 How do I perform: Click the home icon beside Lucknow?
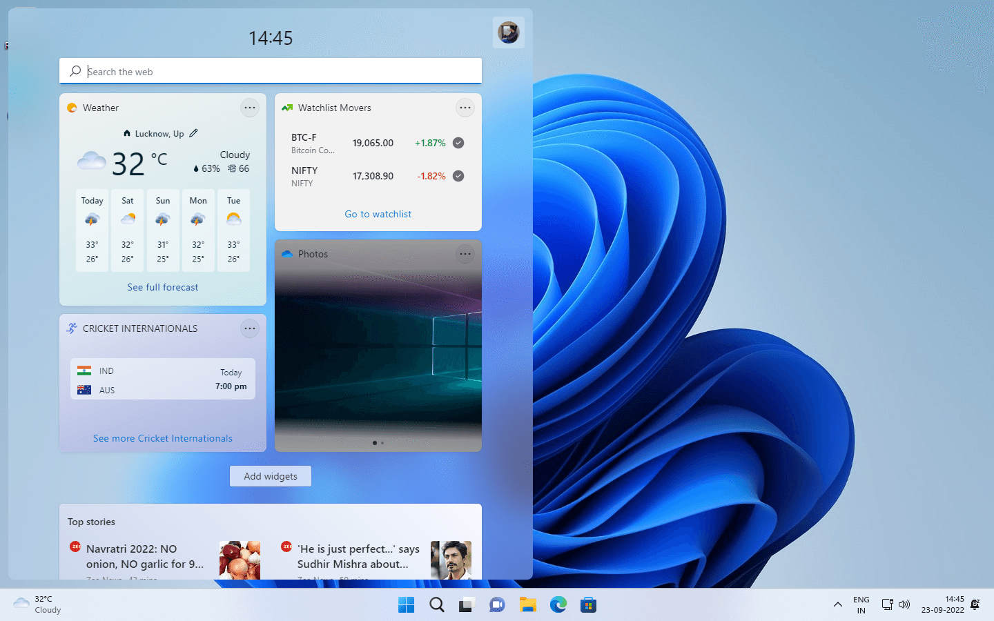tap(127, 133)
